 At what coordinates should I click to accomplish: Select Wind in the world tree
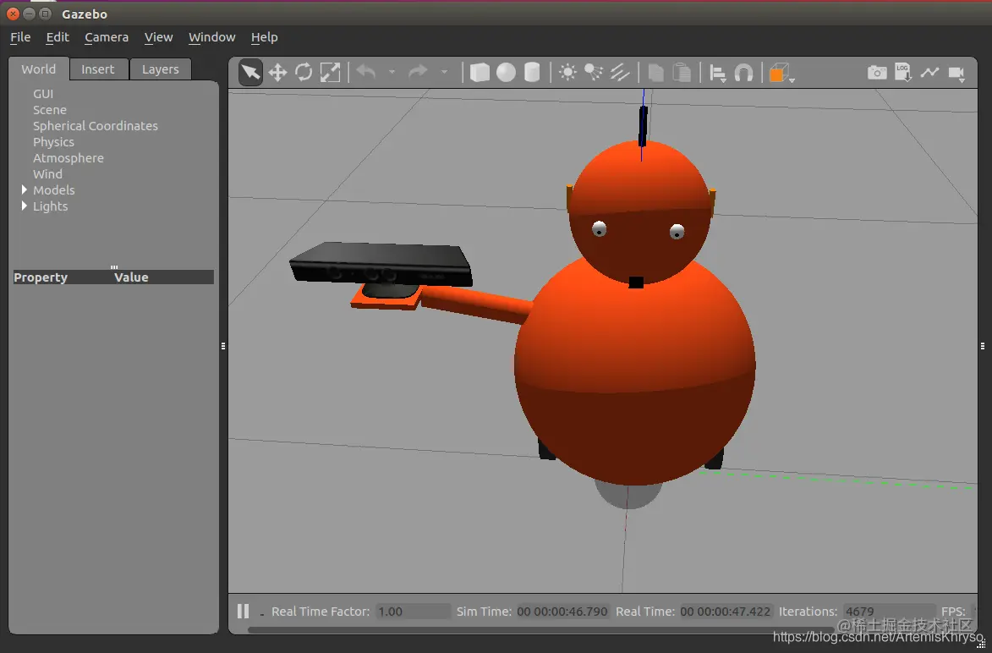[47, 174]
